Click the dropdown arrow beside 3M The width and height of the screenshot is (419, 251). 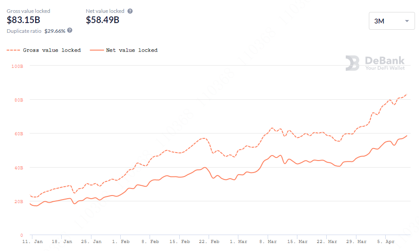pyautogui.click(x=407, y=21)
